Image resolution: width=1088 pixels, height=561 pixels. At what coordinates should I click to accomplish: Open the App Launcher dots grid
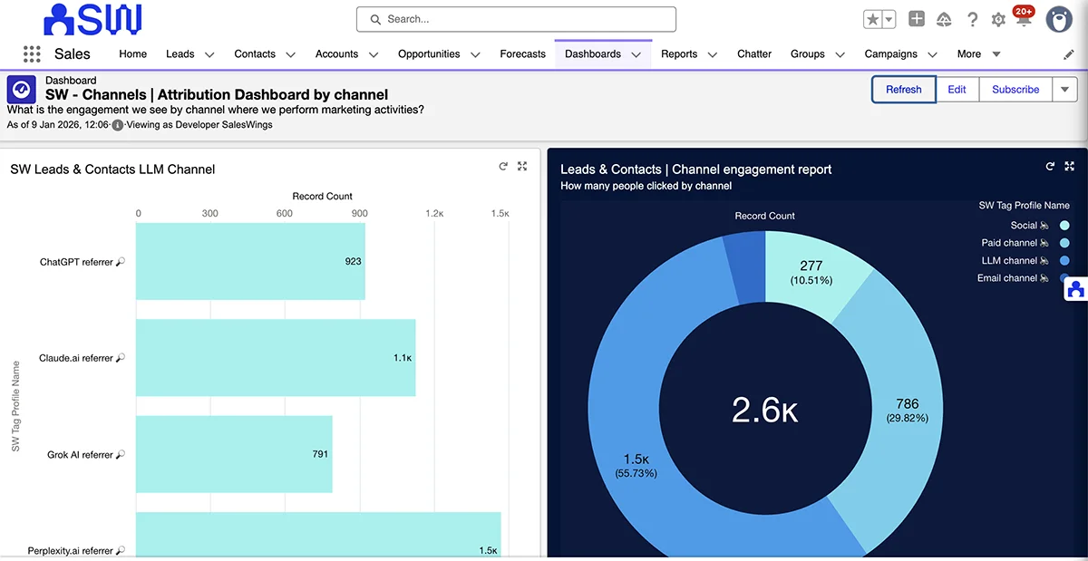coord(33,53)
